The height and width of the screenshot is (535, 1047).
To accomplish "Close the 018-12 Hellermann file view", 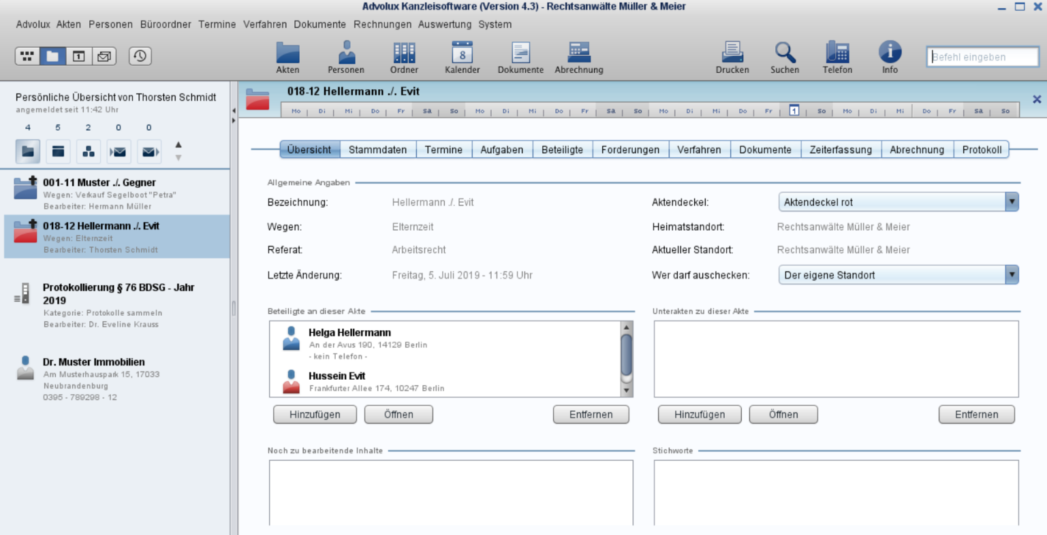I will tap(1037, 99).
